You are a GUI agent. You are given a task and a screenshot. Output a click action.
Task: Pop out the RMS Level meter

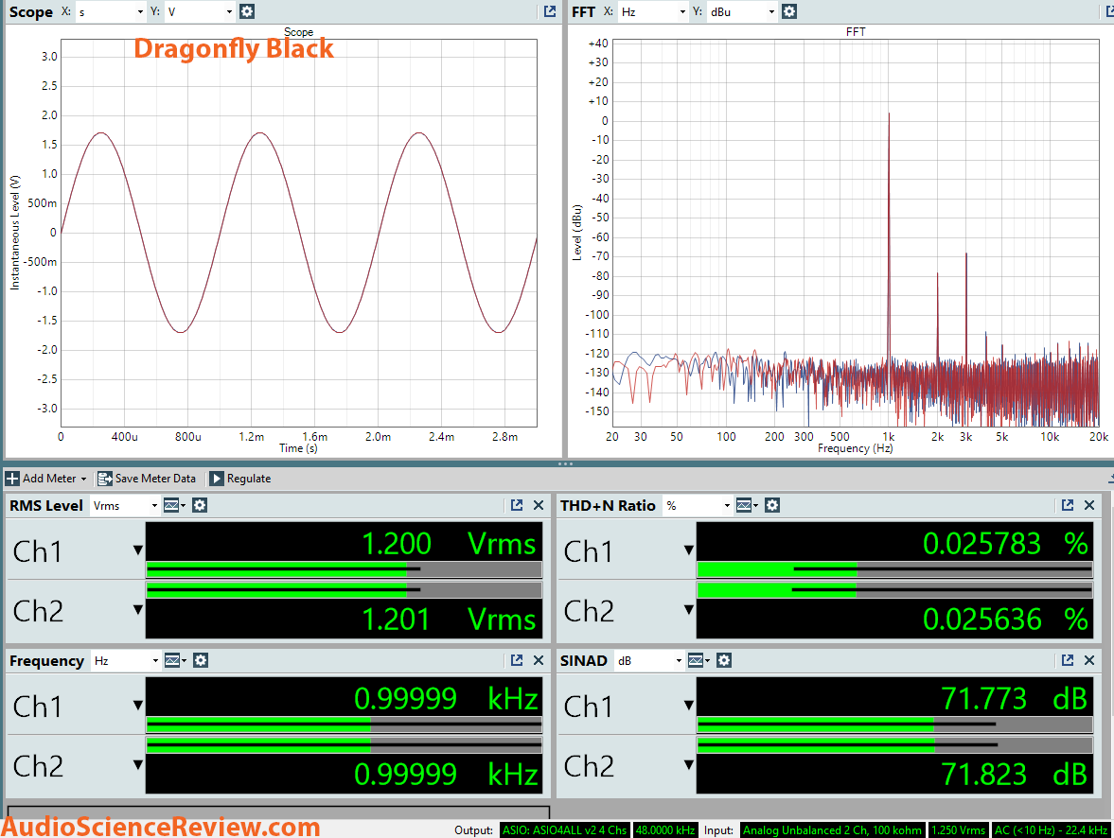tap(517, 505)
